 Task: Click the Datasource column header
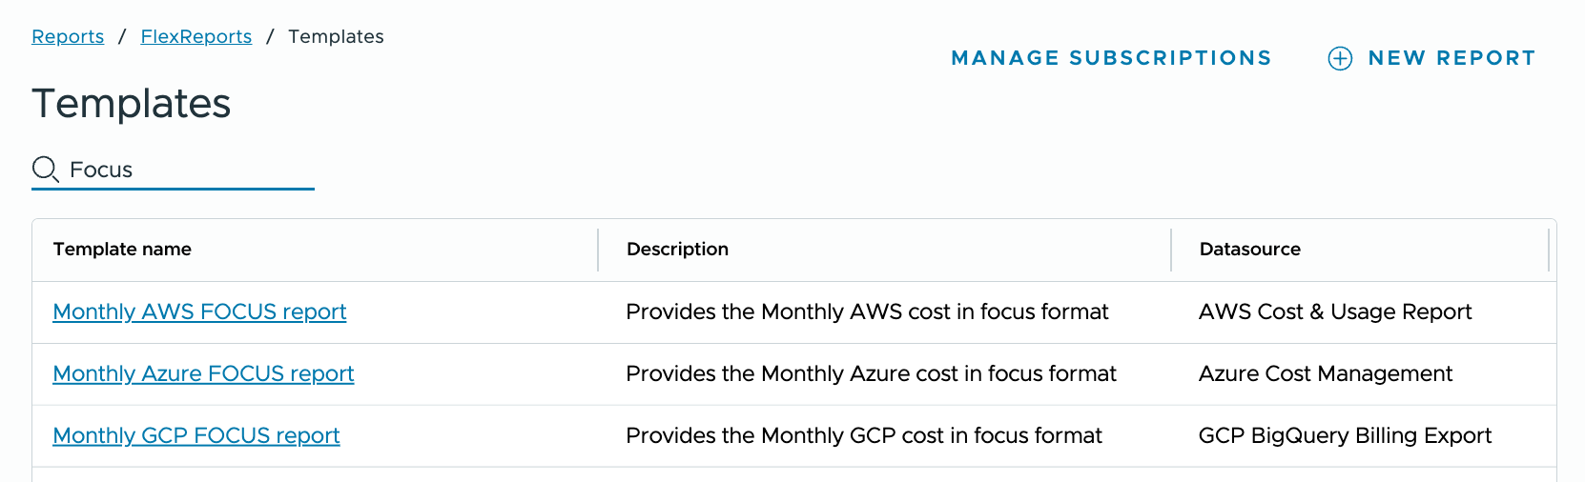pos(1249,250)
